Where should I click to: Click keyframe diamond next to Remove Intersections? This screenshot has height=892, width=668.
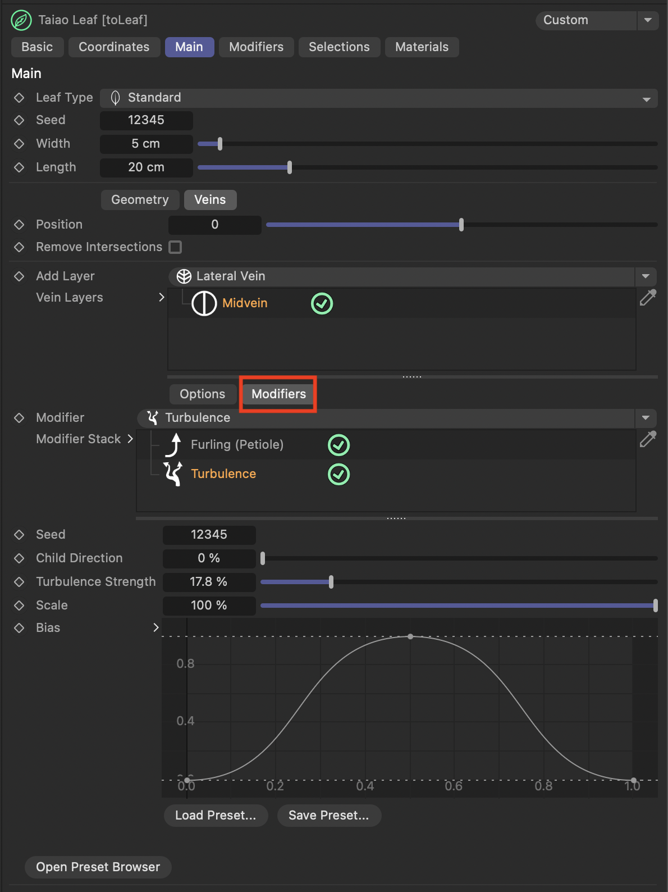pos(19,247)
